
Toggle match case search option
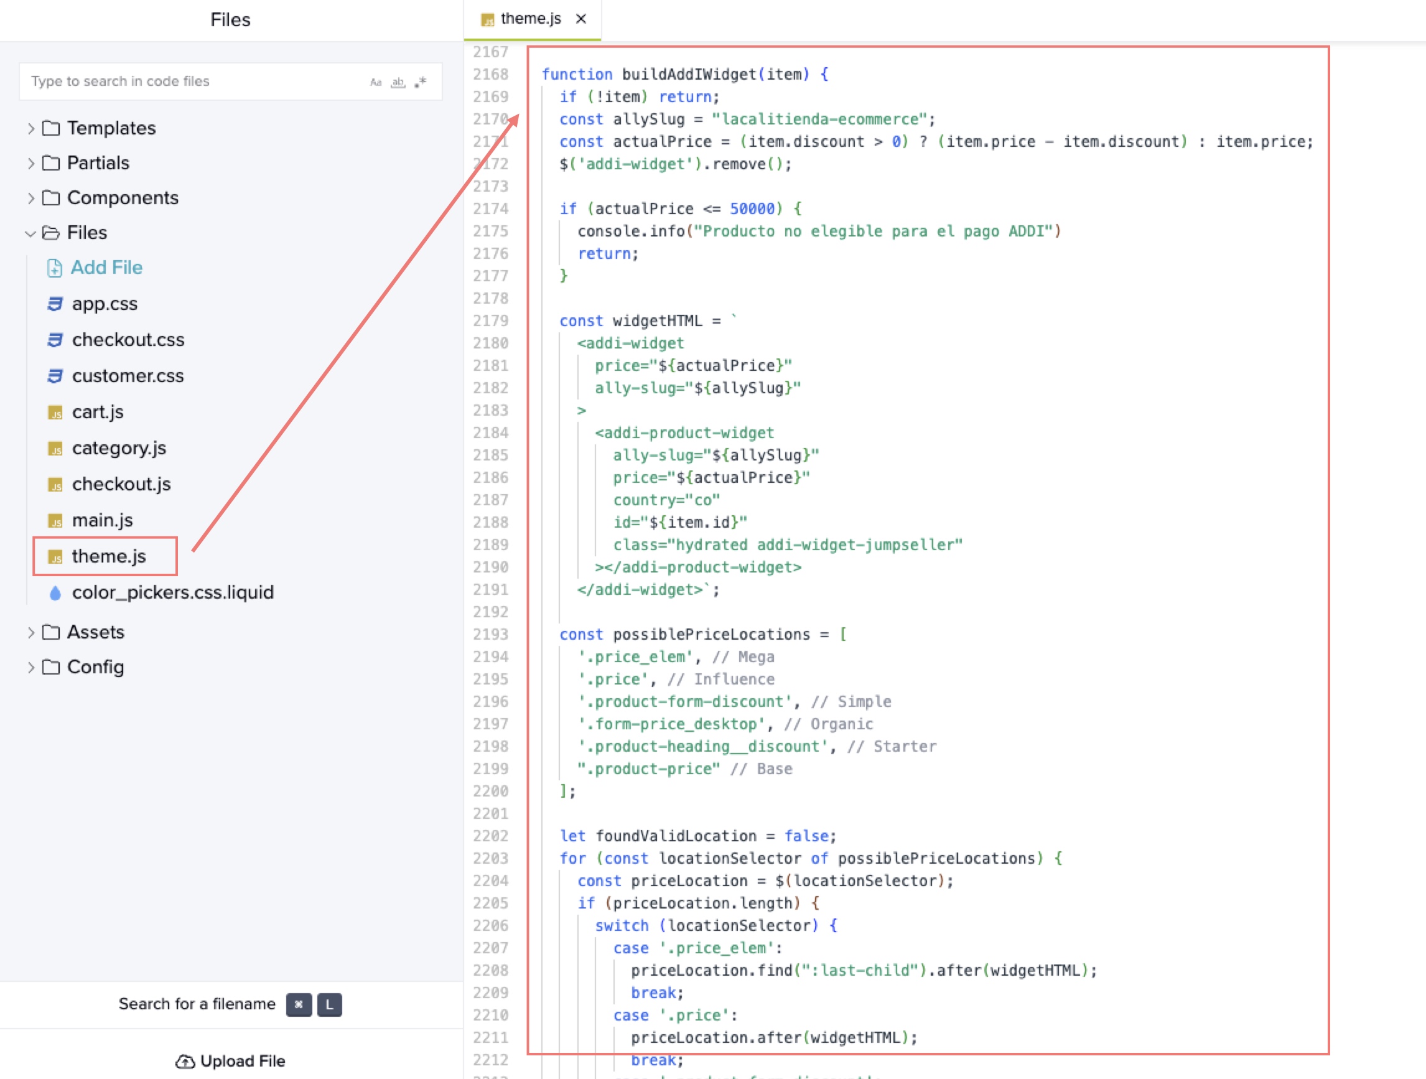click(x=375, y=82)
